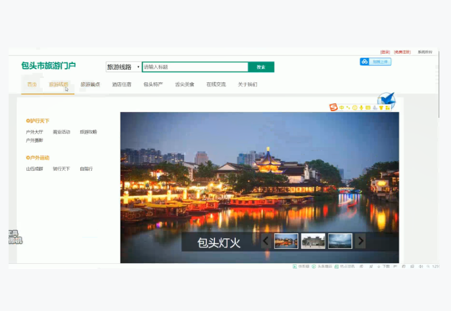Screen dimensions: 451x311
Task: Click the green 搜索 search button
Action: tap(261, 67)
